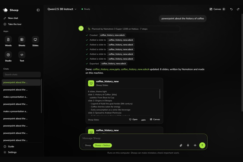Click the chat list sidebar scrollbar

coord(41,96)
